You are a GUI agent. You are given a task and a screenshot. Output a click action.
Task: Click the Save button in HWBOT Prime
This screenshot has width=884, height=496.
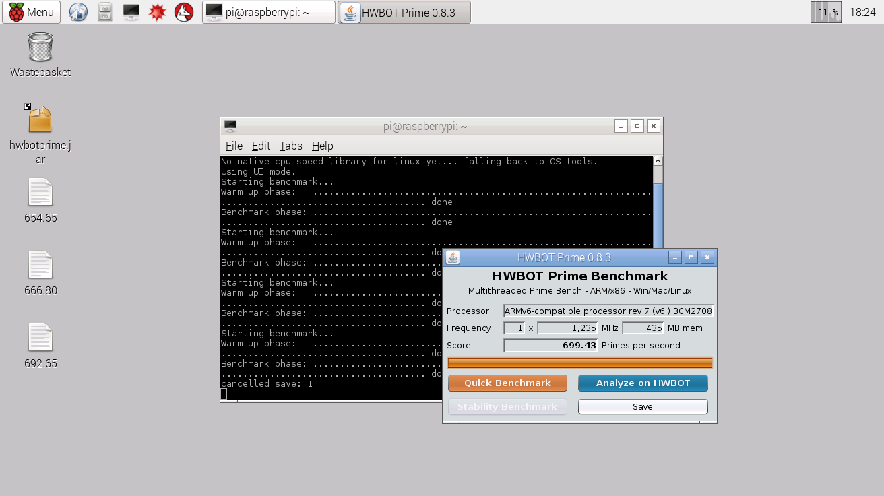point(643,407)
